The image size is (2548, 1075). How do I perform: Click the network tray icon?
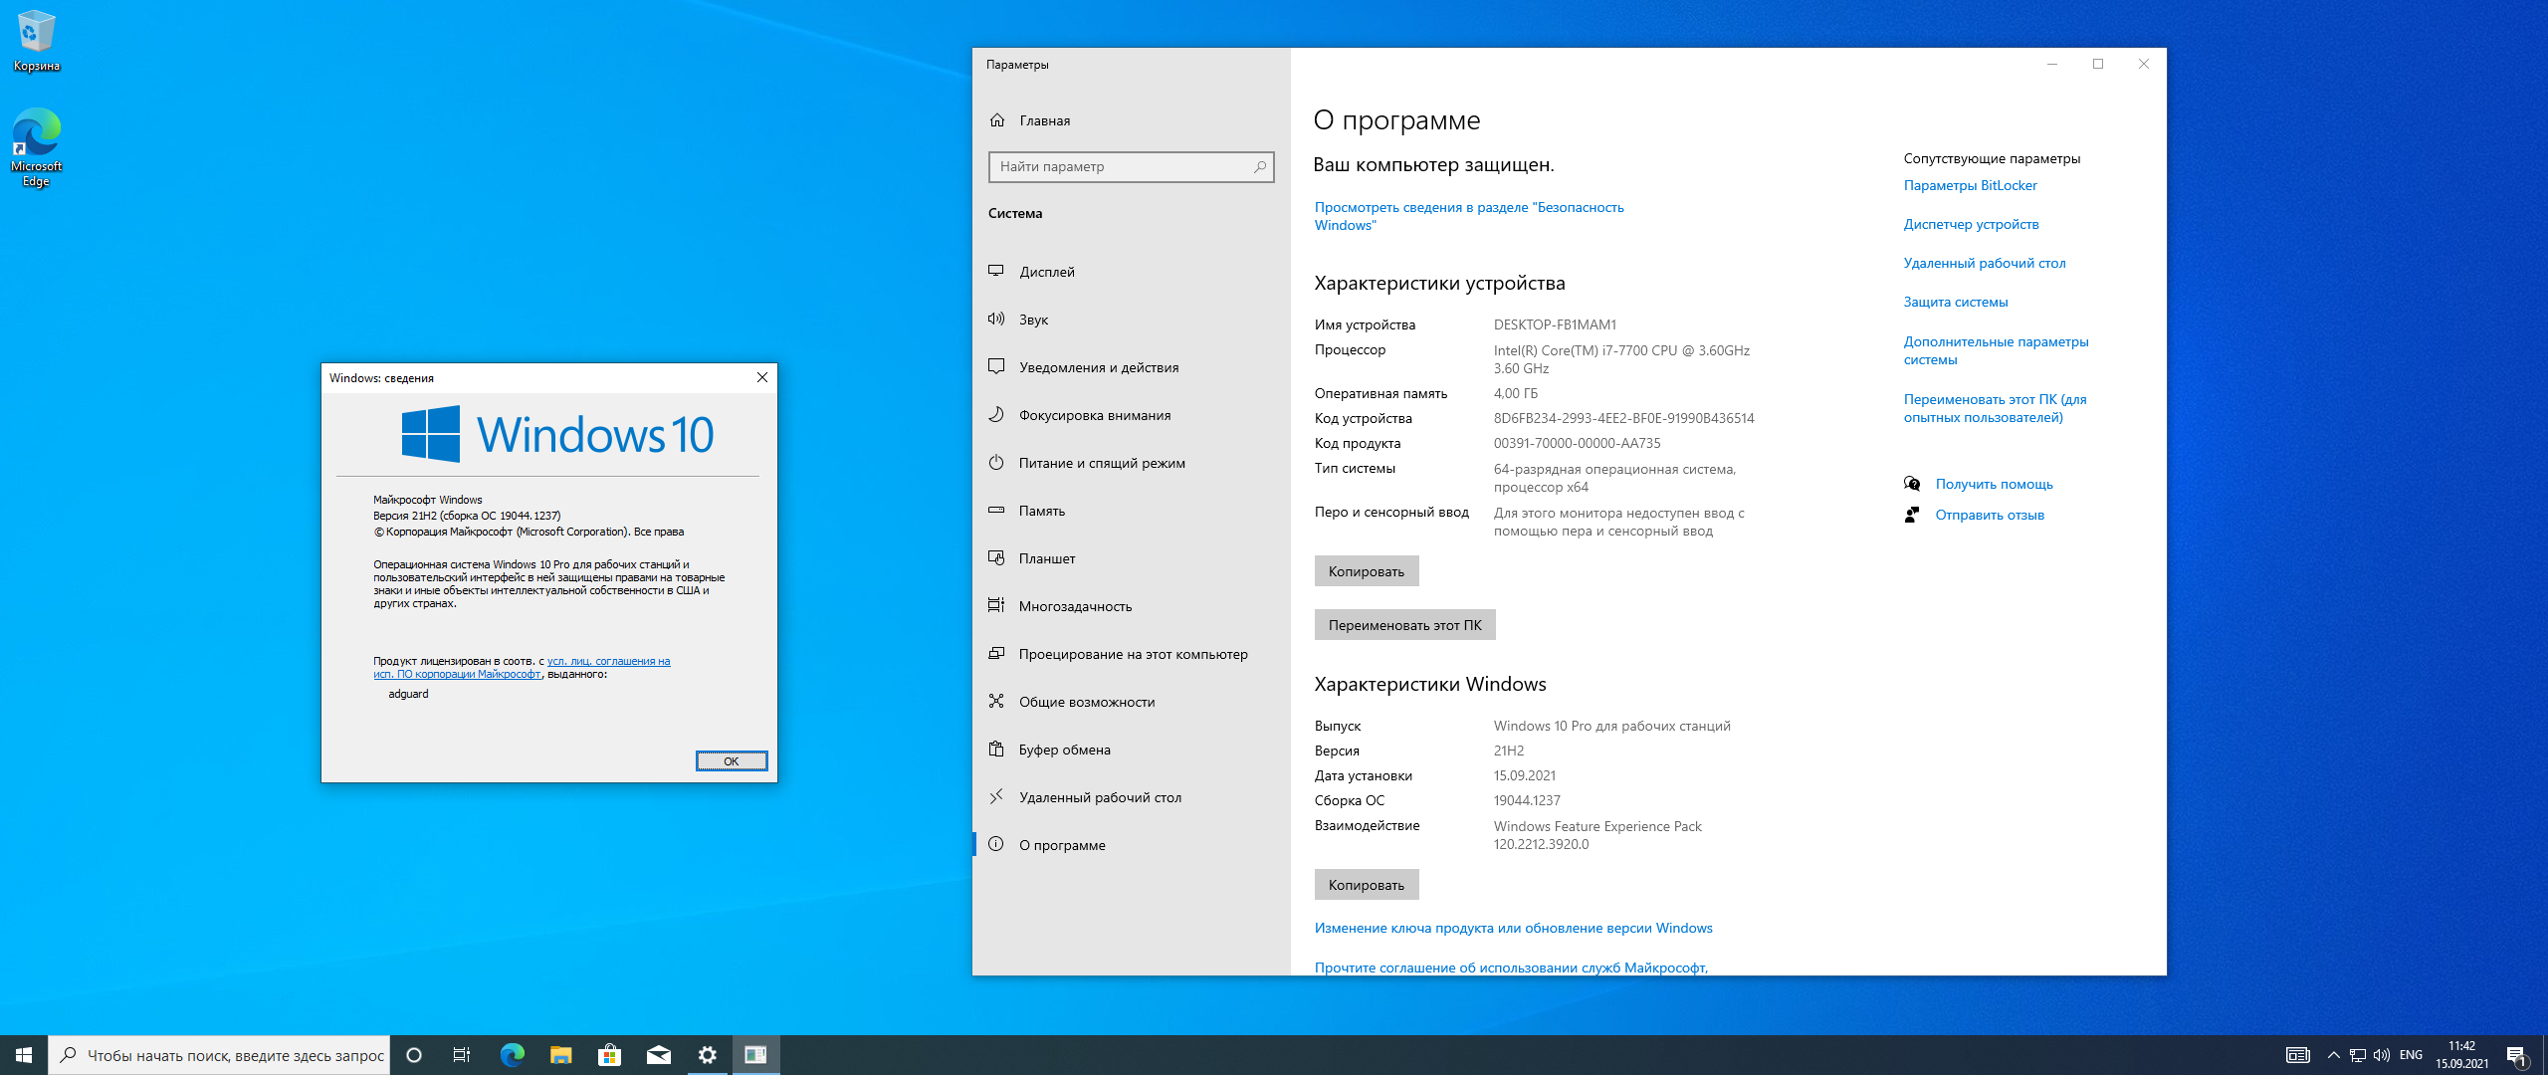[x=2357, y=1055]
